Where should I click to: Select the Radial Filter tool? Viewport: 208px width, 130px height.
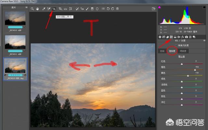97,9
